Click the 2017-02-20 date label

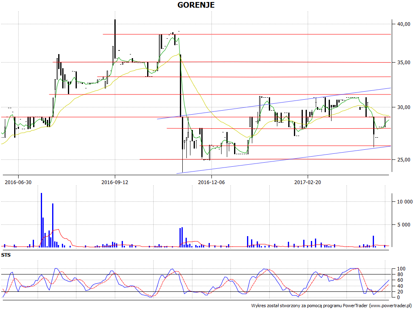308,182
